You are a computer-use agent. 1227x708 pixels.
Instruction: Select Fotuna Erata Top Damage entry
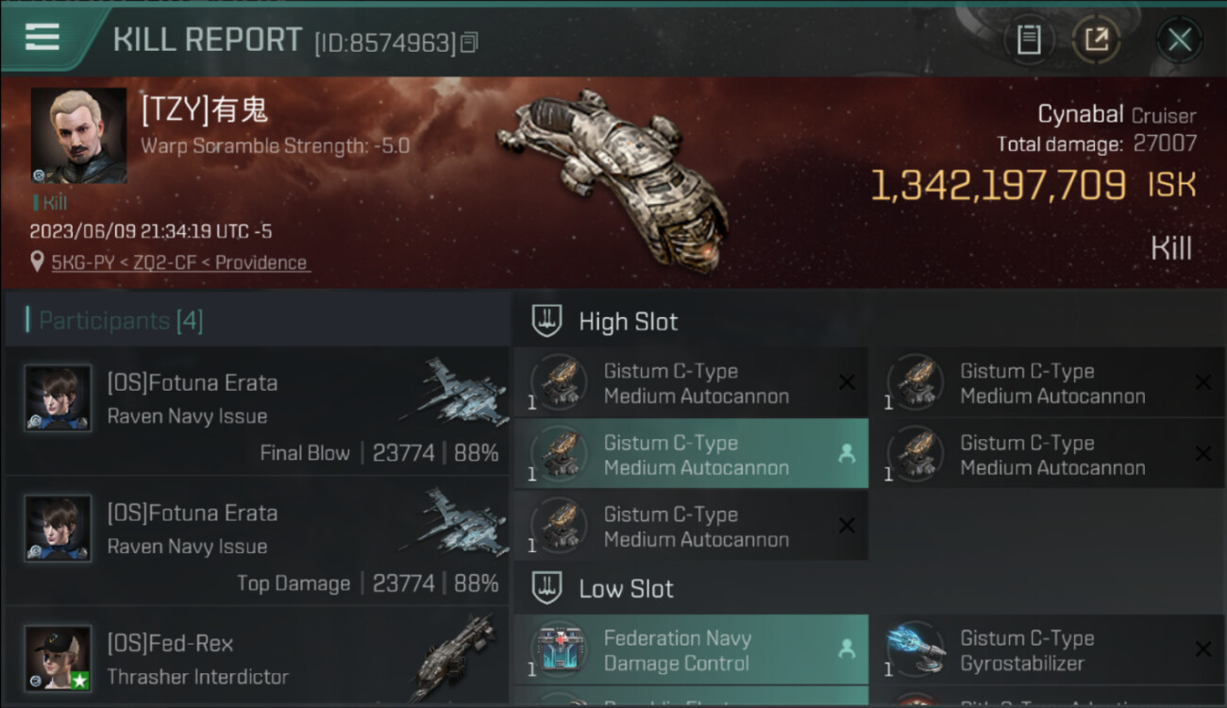pyautogui.click(x=257, y=541)
